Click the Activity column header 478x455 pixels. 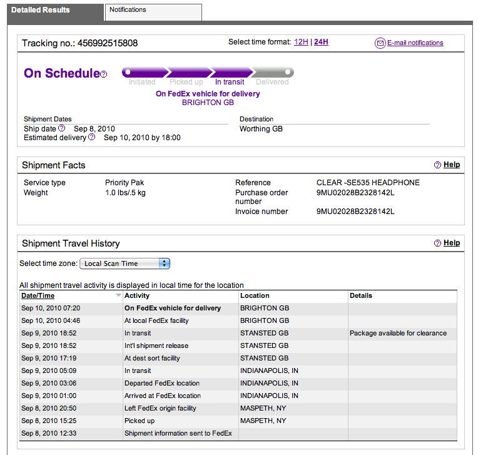[x=137, y=295]
